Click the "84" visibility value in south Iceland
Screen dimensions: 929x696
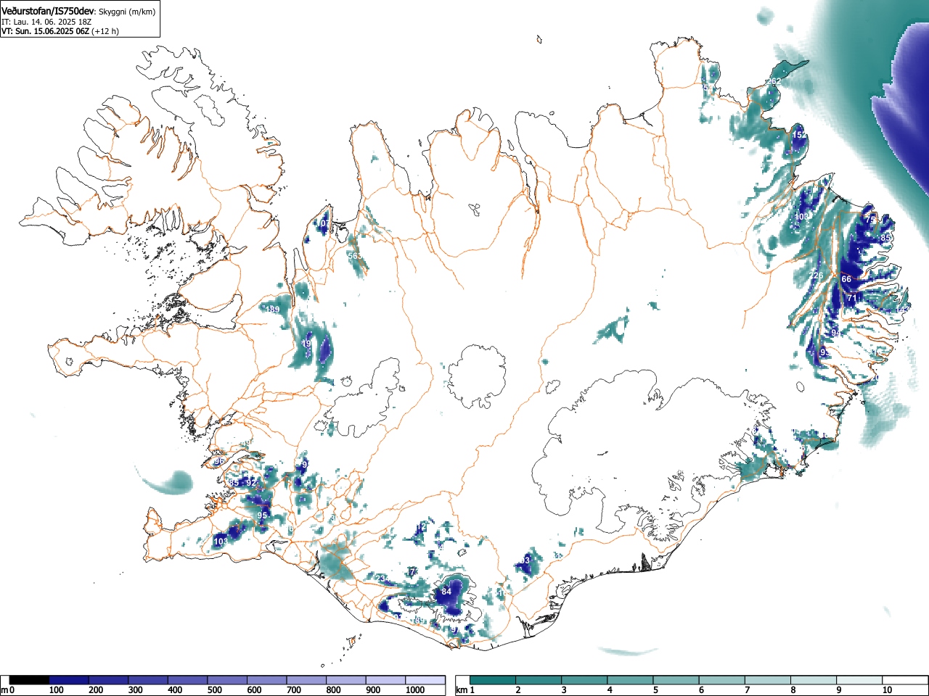446,592
